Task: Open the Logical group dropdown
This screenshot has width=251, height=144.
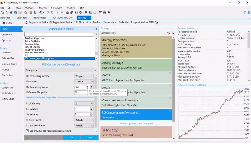Action: point(84,103)
